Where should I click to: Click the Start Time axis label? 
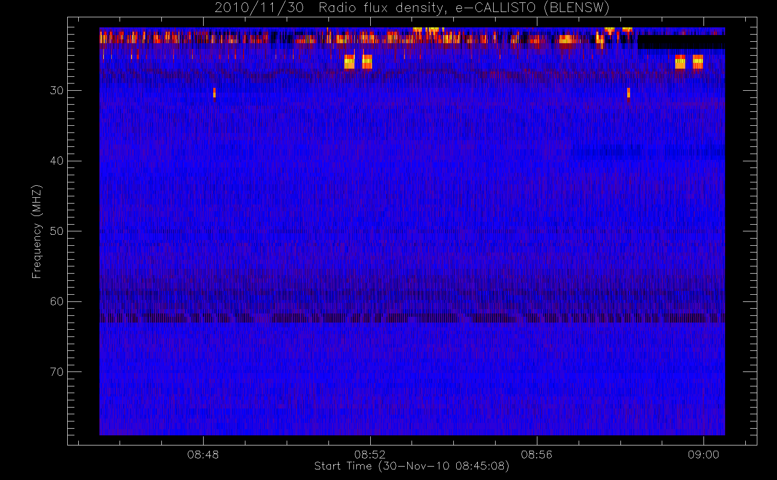412,466
